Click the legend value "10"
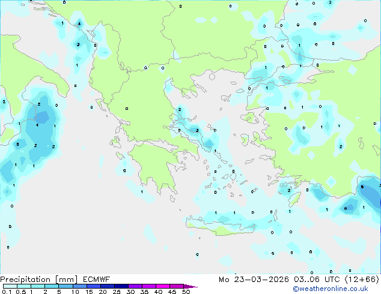Screen dimensions: 381x294 click(x=75, y=292)
